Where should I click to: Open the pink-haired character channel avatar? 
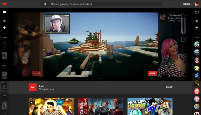[x=197, y=99]
